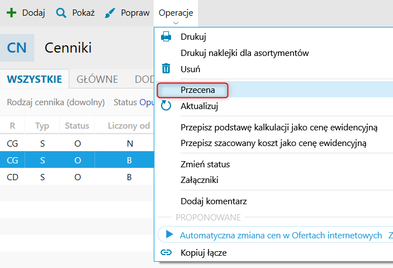393x268 pixels.
Task: Click the printer icon beside Drukuj
Action: [x=166, y=37]
